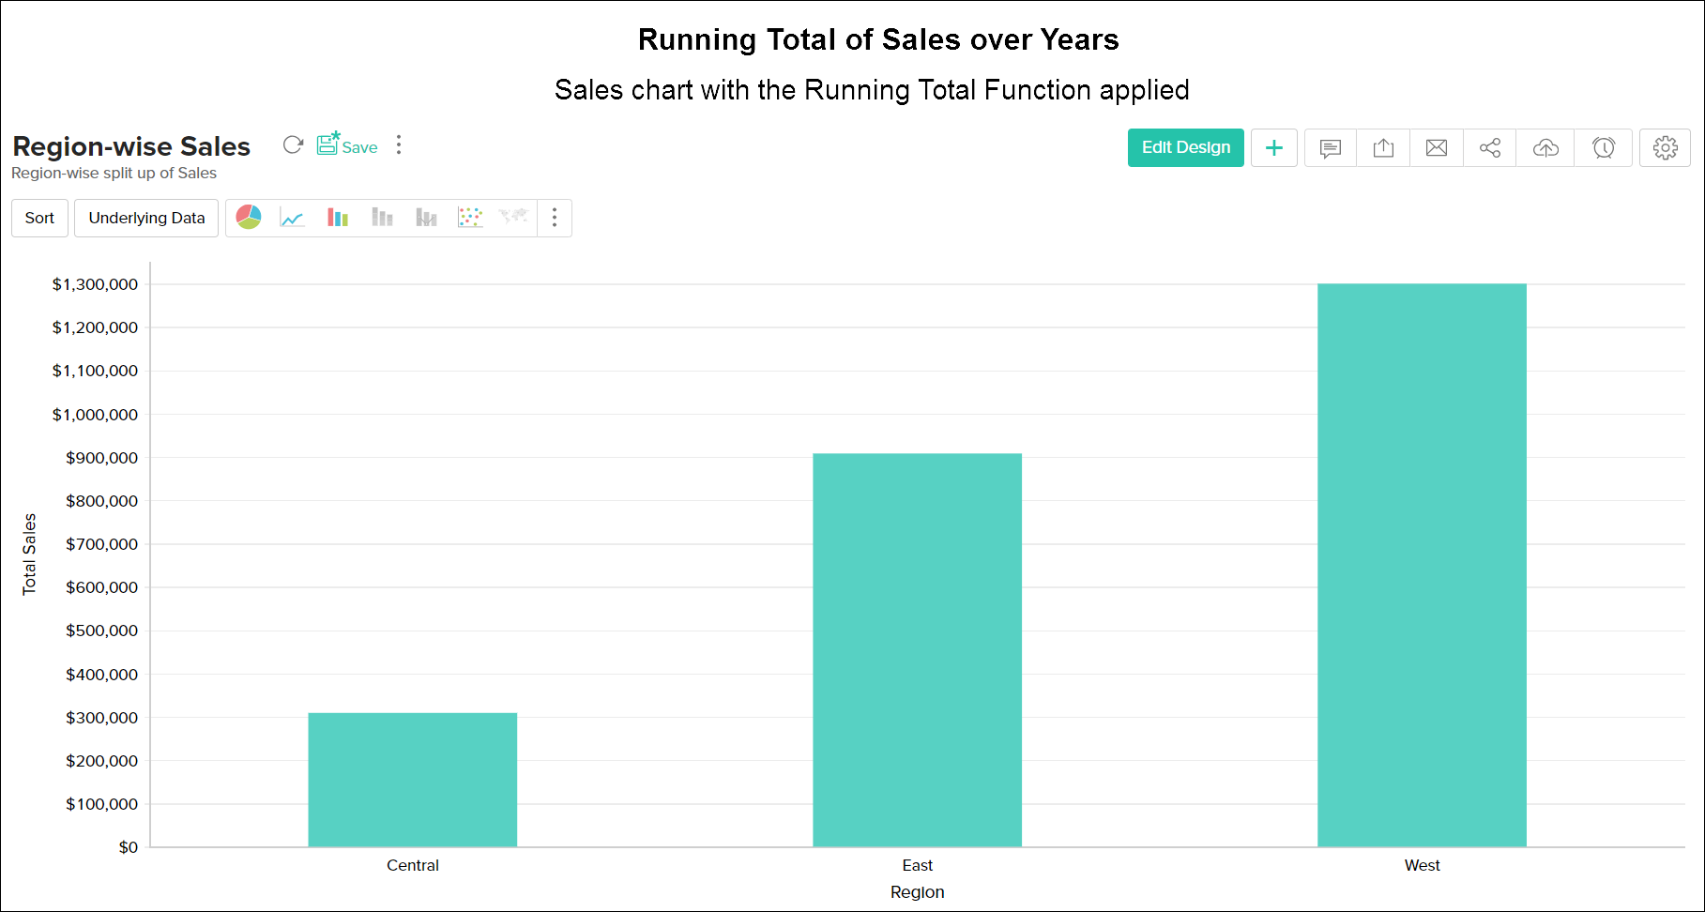
Task: Click the export icon
Action: pos(1383,148)
